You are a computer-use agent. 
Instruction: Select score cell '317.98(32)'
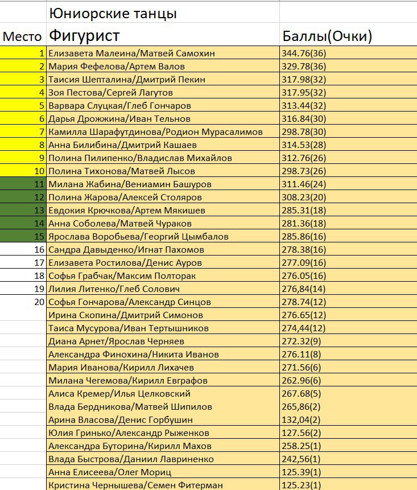[348, 79]
